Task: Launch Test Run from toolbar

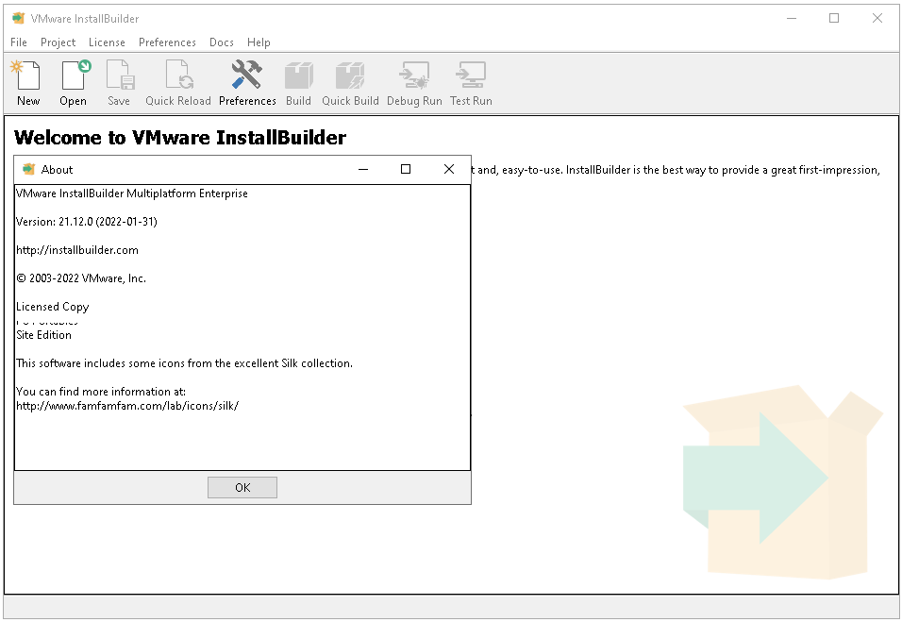Action: click(x=471, y=83)
